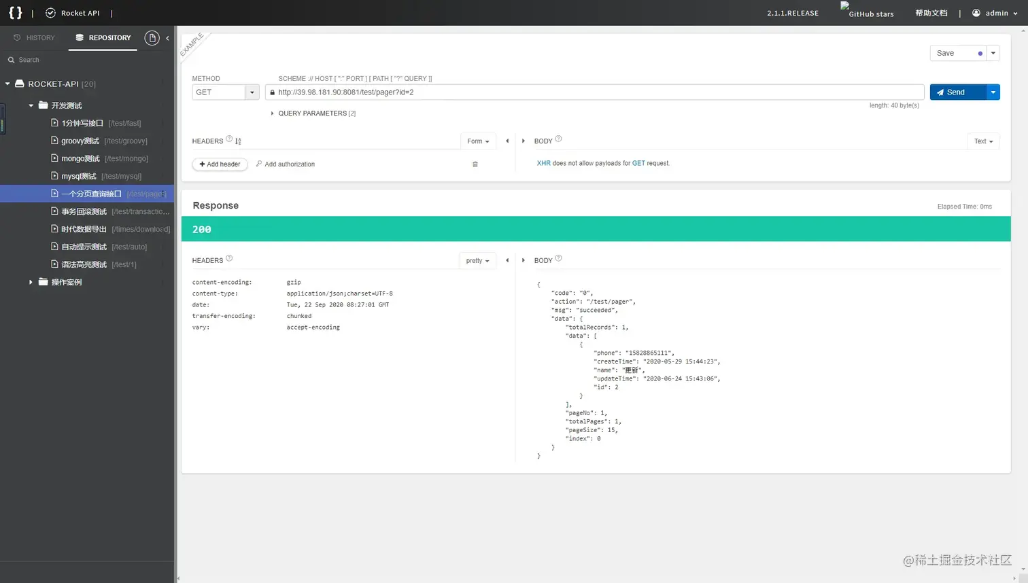Image resolution: width=1028 pixels, height=583 pixels.
Task: Open the Text body type dropdown
Action: coord(983,141)
